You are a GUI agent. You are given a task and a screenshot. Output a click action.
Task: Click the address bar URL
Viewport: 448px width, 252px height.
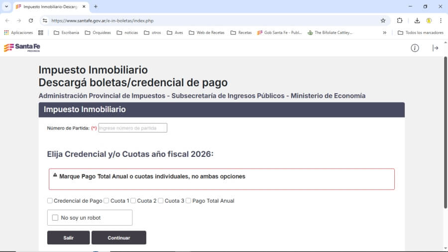coord(102,20)
